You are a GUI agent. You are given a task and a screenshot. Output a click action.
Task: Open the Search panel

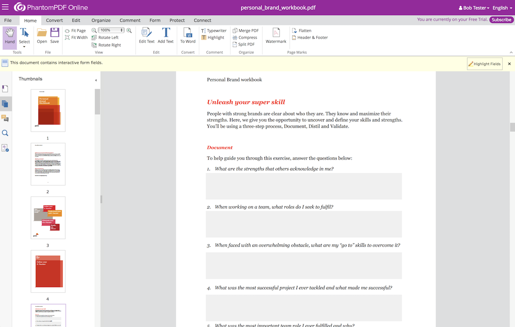coord(5,133)
